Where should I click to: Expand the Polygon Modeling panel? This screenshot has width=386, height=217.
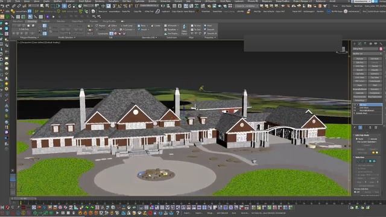click(30, 37)
